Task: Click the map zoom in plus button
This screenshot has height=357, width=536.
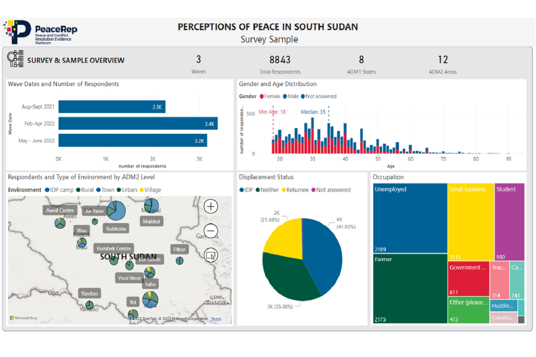Action: pyautogui.click(x=210, y=206)
